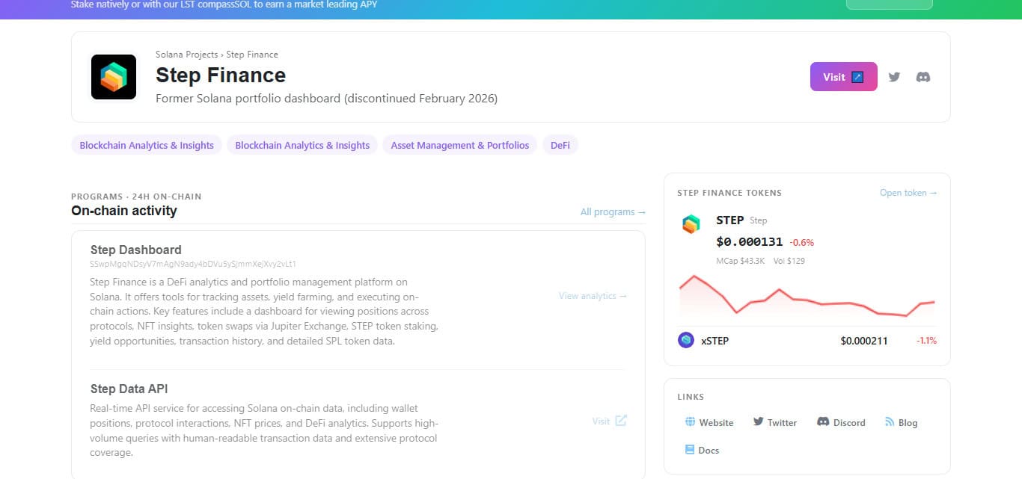Click the -1.1% xSTEP change

click(x=926, y=341)
